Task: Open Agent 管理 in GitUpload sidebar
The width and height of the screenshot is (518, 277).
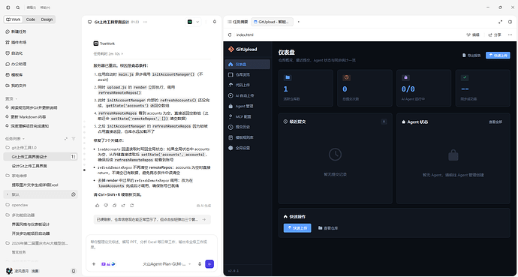Action: 248,107
